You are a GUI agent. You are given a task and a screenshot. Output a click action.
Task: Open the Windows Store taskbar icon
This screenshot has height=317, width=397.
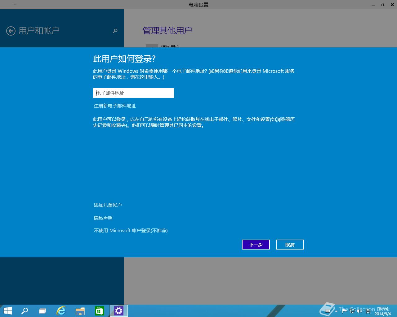(x=99, y=311)
